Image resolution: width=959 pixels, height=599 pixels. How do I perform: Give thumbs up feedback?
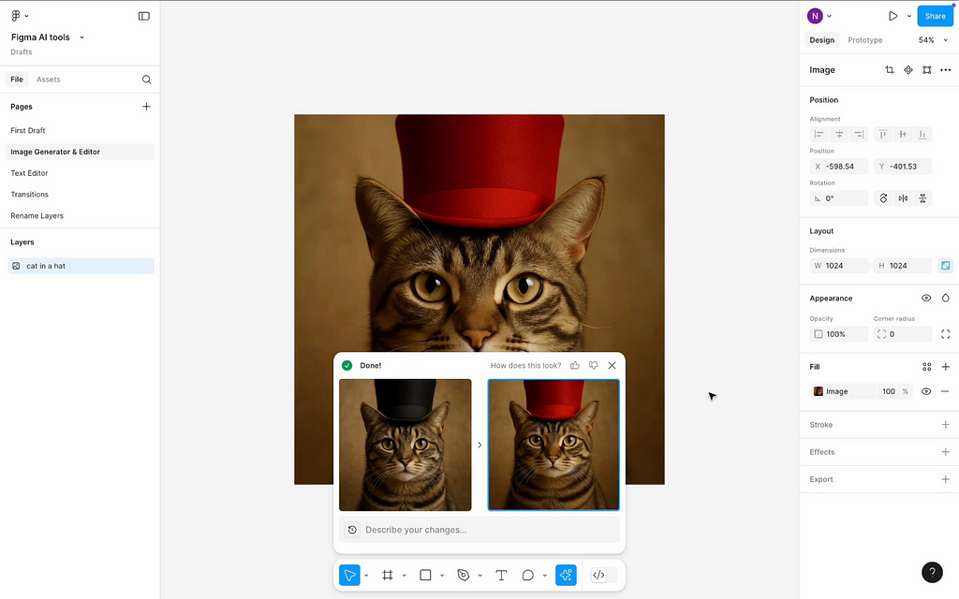(574, 366)
